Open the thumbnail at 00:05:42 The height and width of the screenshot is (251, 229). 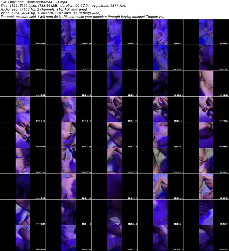[160, 186]
